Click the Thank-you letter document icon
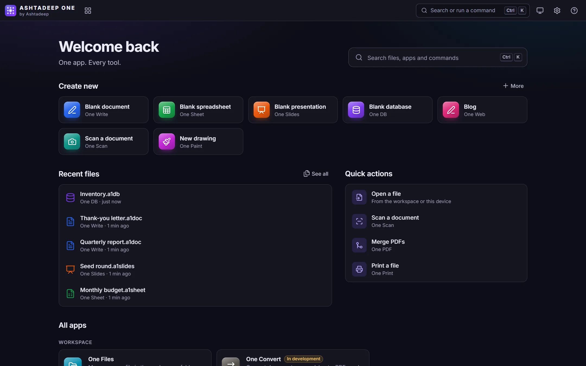586x366 pixels. point(70,221)
